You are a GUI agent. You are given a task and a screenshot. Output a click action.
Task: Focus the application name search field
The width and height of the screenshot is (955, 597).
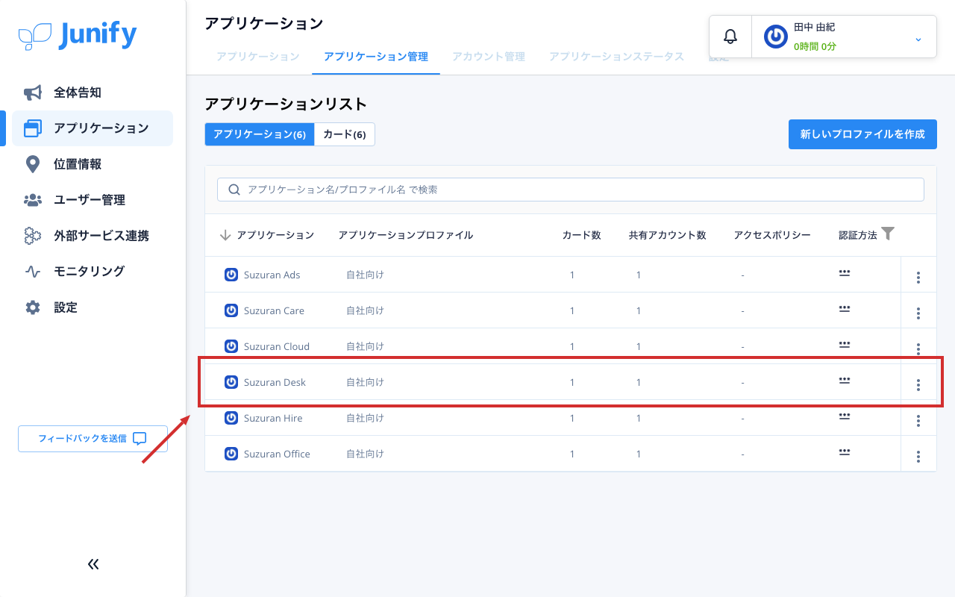click(x=571, y=190)
